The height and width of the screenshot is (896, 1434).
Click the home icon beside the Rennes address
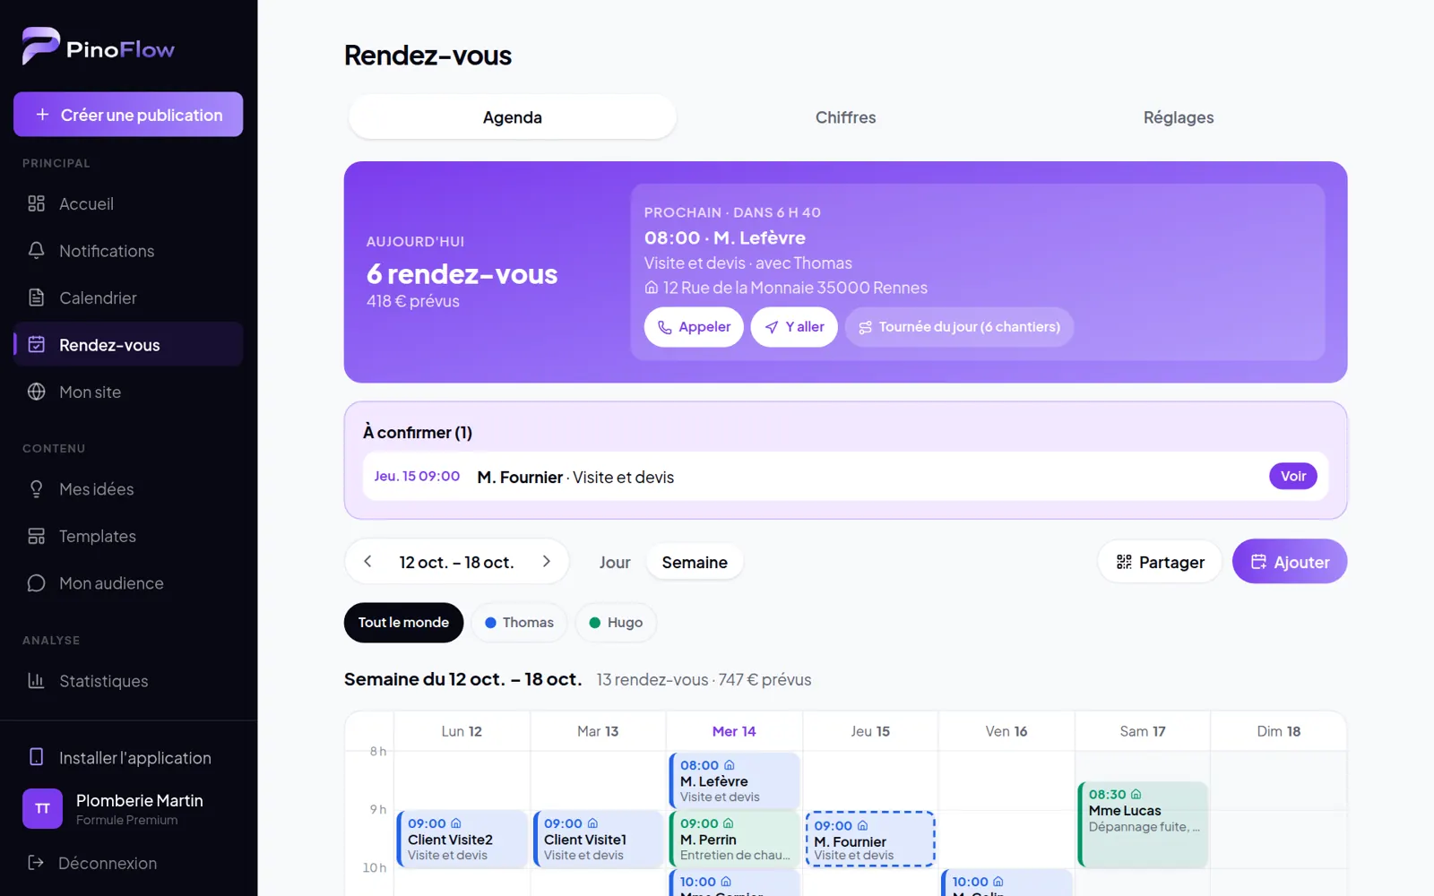[652, 288]
